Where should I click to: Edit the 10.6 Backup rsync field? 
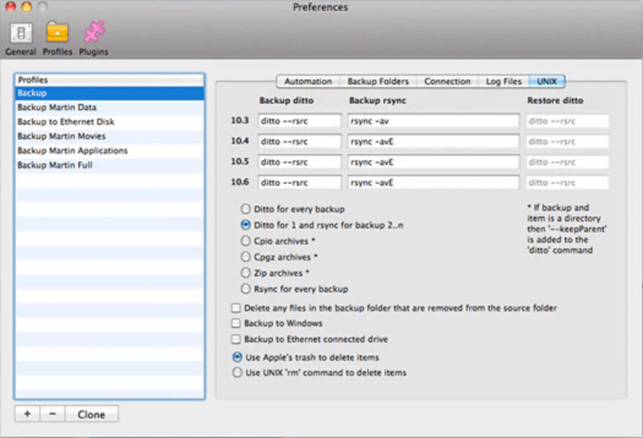click(434, 182)
